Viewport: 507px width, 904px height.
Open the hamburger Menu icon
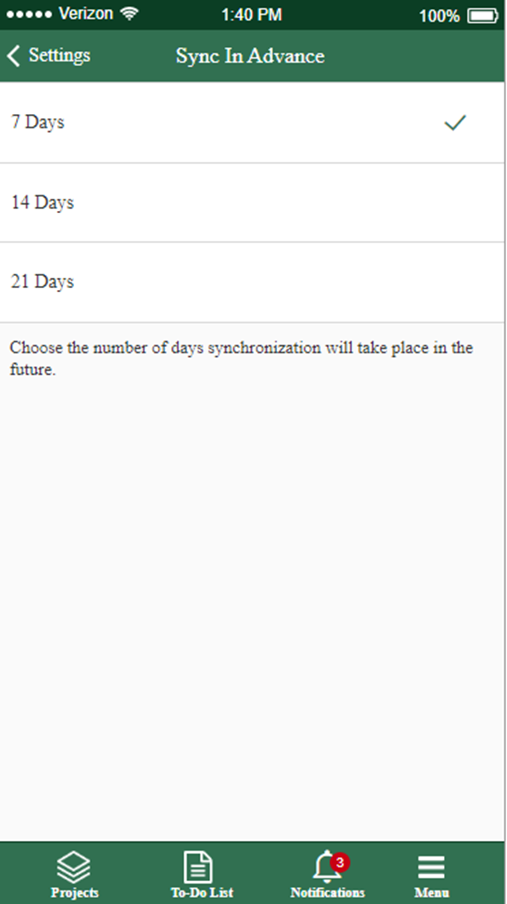[431, 867]
